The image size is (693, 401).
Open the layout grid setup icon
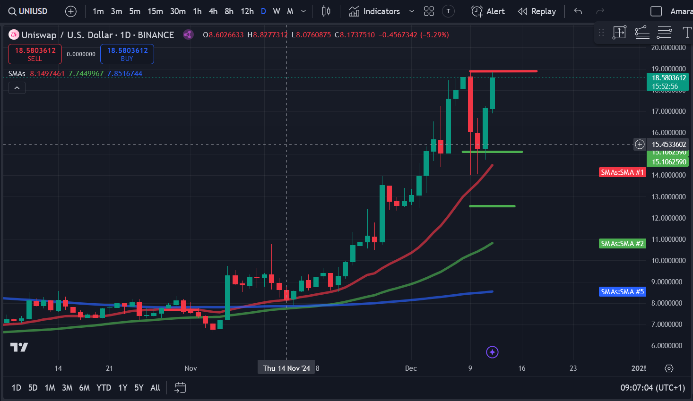point(429,11)
